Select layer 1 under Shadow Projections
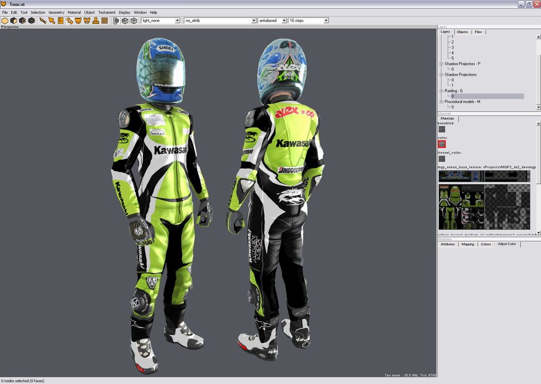The image size is (541, 384). click(453, 85)
